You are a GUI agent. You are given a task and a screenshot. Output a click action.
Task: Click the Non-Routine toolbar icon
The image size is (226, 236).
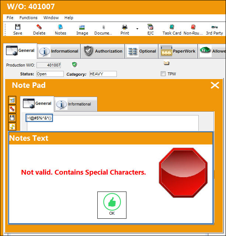[x=193, y=29]
